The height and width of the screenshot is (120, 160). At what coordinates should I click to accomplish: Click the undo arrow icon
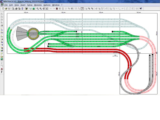[51, 9]
